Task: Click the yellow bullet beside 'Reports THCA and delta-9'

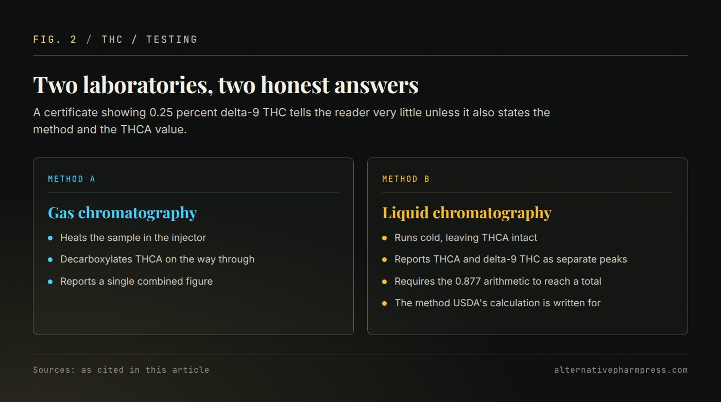Action: [x=384, y=259]
